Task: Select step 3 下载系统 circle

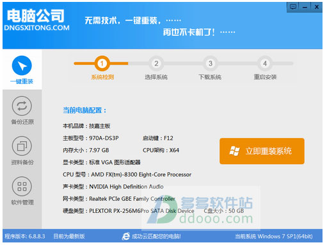Action: [x=211, y=63]
